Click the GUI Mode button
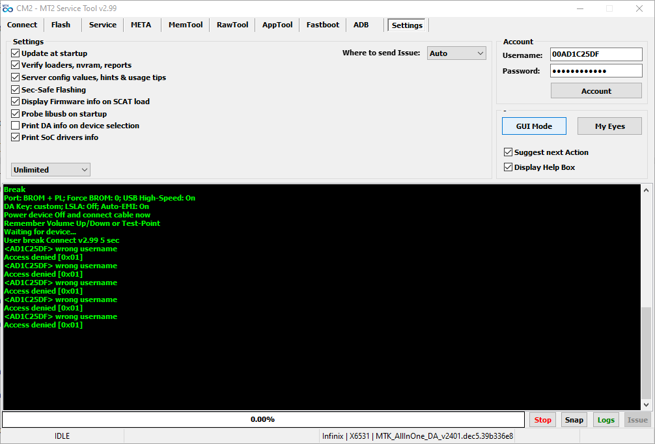The height and width of the screenshot is (444, 655). click(534, 126)
